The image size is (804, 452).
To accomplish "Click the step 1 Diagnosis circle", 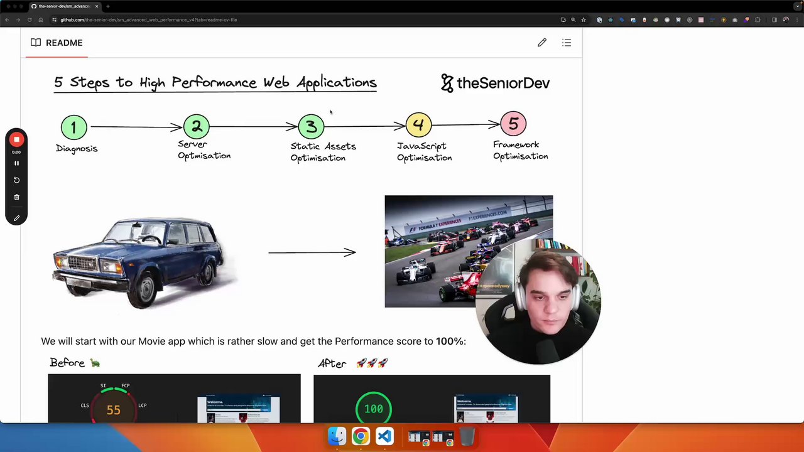I will [73, 127].
